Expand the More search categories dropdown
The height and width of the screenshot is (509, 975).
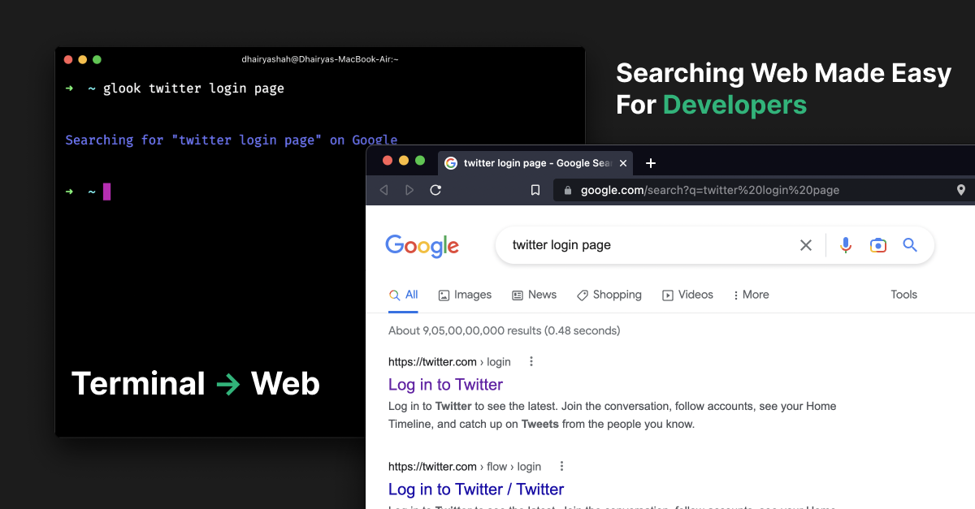[751, 295]
